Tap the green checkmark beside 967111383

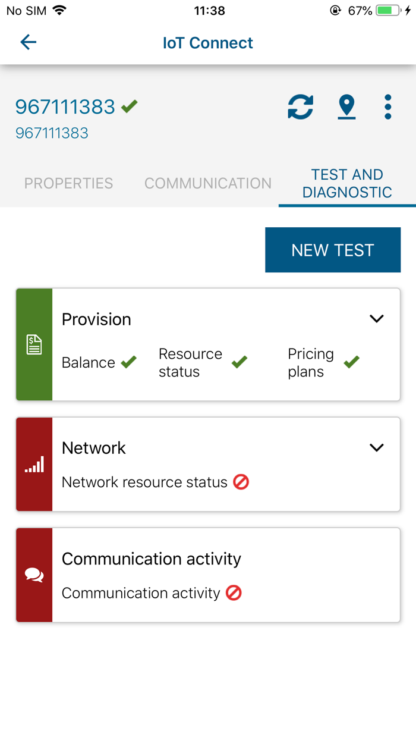pyautogui.click(x=128, y=106)
